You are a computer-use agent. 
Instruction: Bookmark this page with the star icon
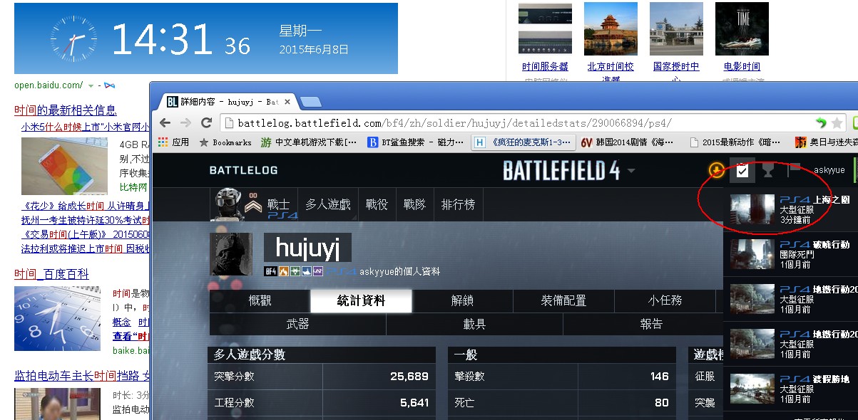[x=837, y=123]
